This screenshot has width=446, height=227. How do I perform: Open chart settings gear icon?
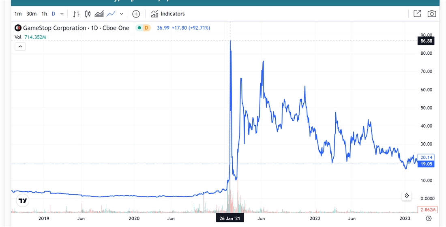point(429,218)
